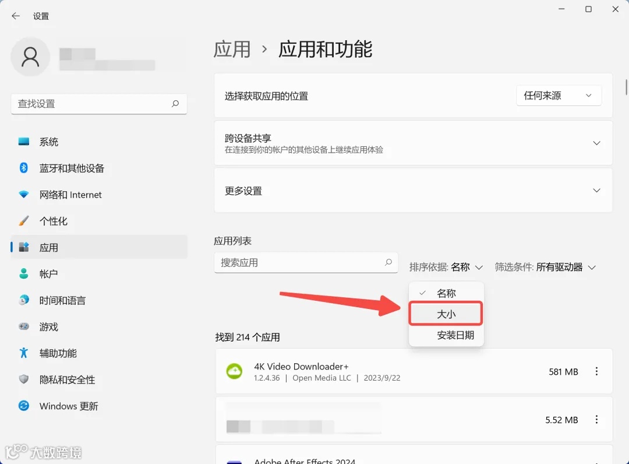629x464 pixels.
Task: Open the user account avatar
Action: tap(30, 57)
